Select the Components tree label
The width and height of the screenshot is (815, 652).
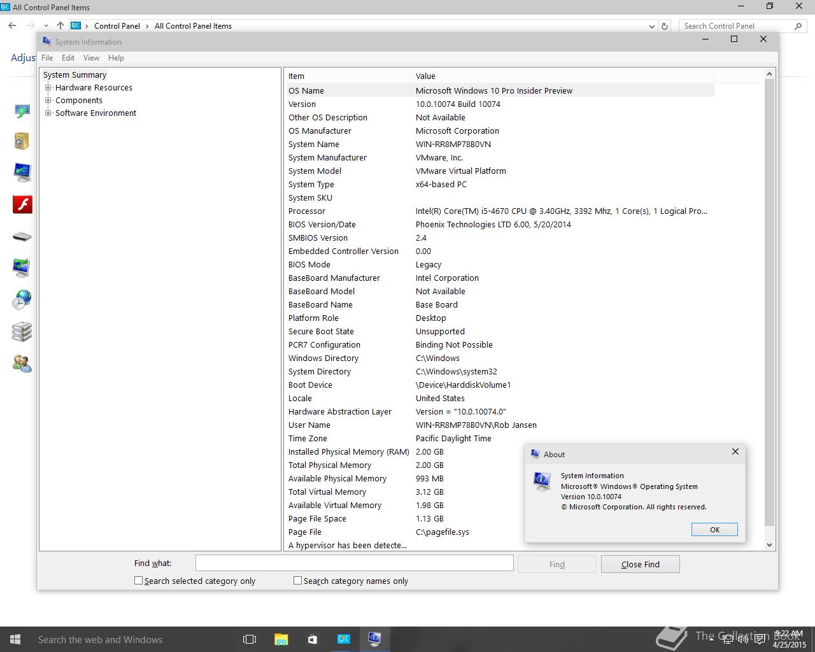[79, 101]
